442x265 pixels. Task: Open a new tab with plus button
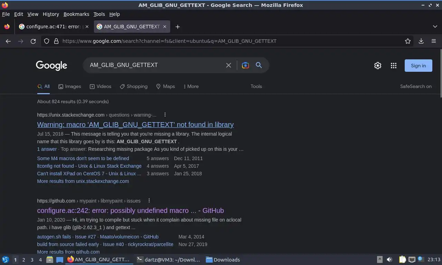[x=177, y=27]
